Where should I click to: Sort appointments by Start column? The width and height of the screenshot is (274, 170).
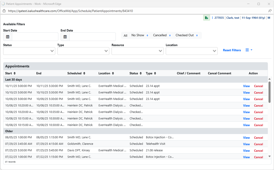coord(14,73)
